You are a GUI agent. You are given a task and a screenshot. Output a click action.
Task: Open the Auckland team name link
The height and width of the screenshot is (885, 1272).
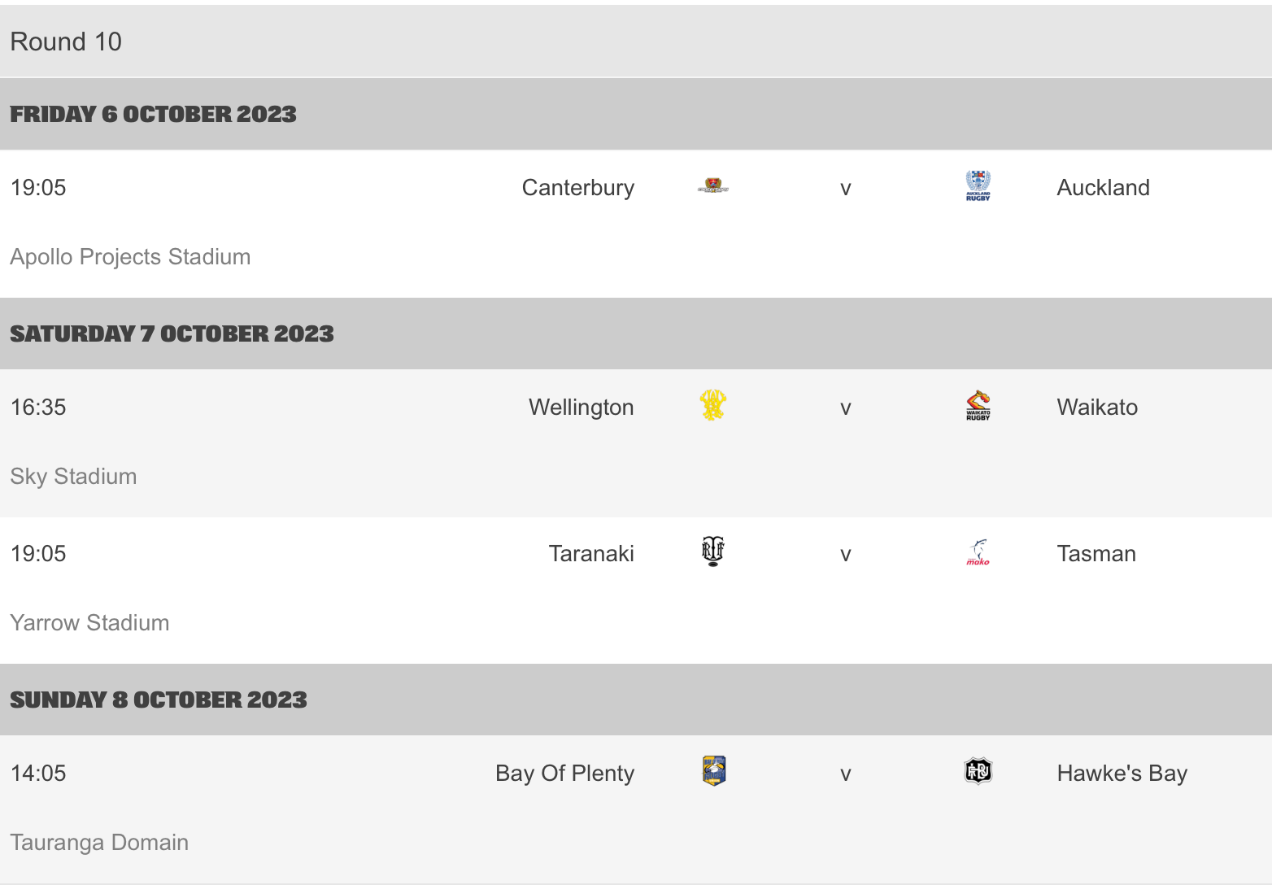click(1103, 188)
